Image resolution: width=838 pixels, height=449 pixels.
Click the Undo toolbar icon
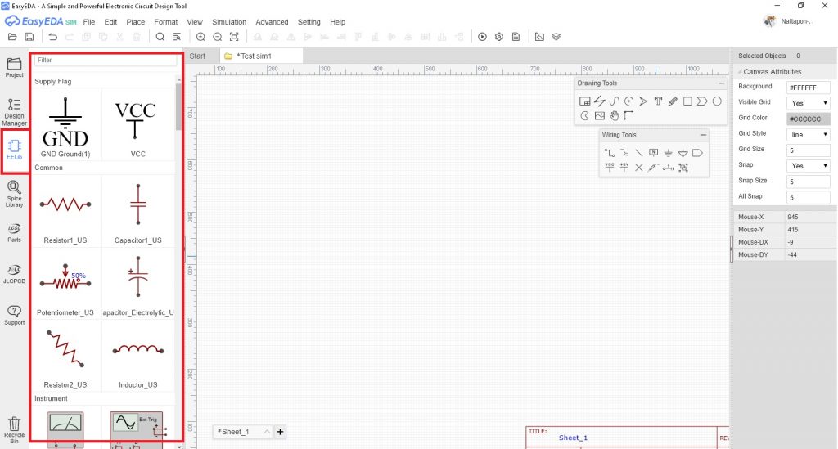(x=52, y=37)
